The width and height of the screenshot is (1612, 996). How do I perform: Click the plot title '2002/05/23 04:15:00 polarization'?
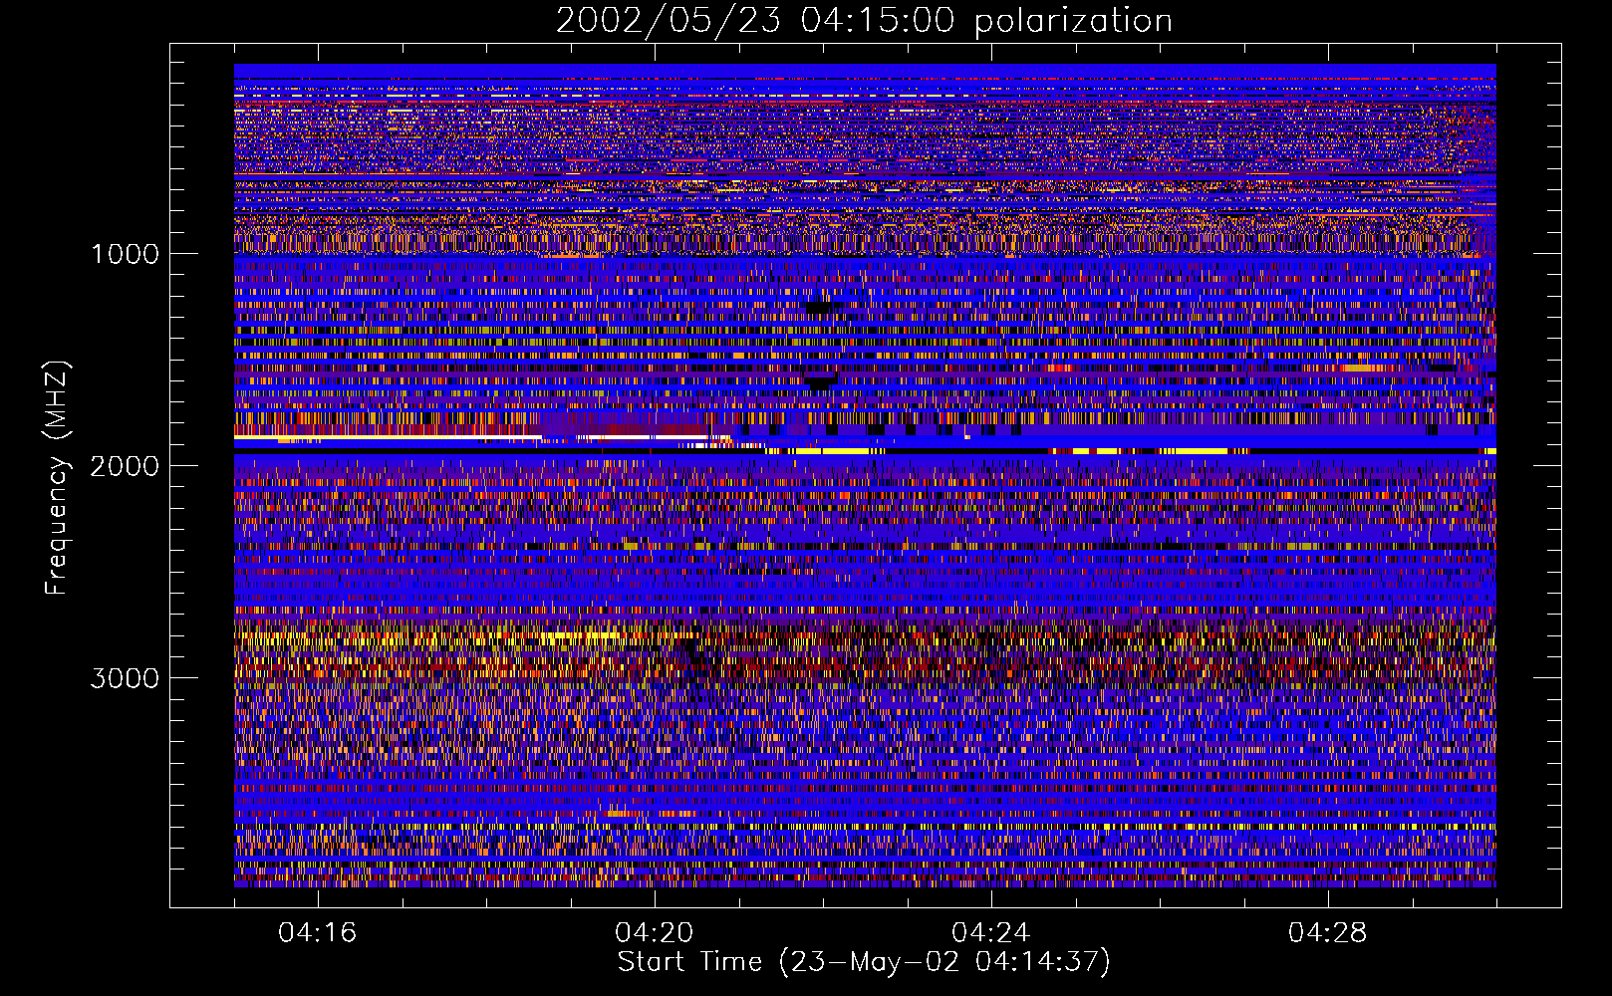click(x=864, y=21)
